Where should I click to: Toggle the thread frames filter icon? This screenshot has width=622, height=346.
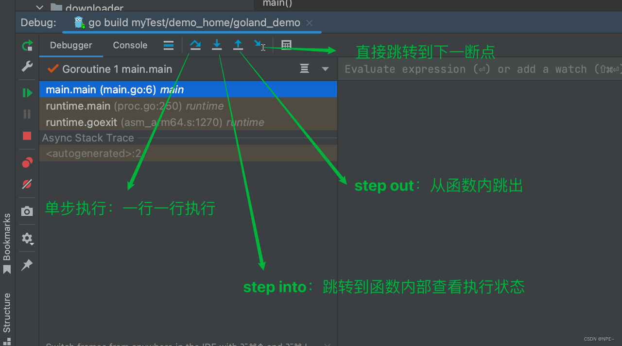[x=304, y=69]
